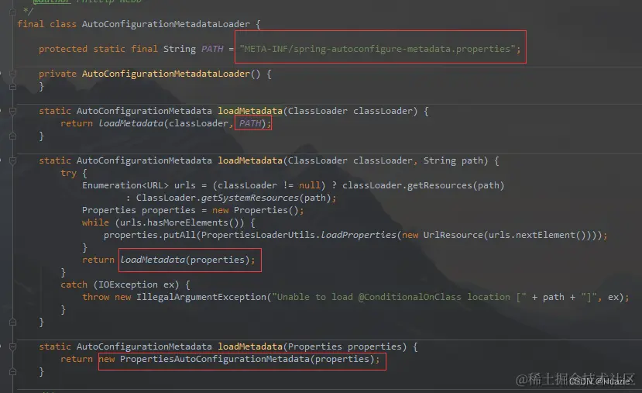
Task: Collapse loadMetadata(ClassLoader classLoader) method fold marker
Action: coord(12,111)
